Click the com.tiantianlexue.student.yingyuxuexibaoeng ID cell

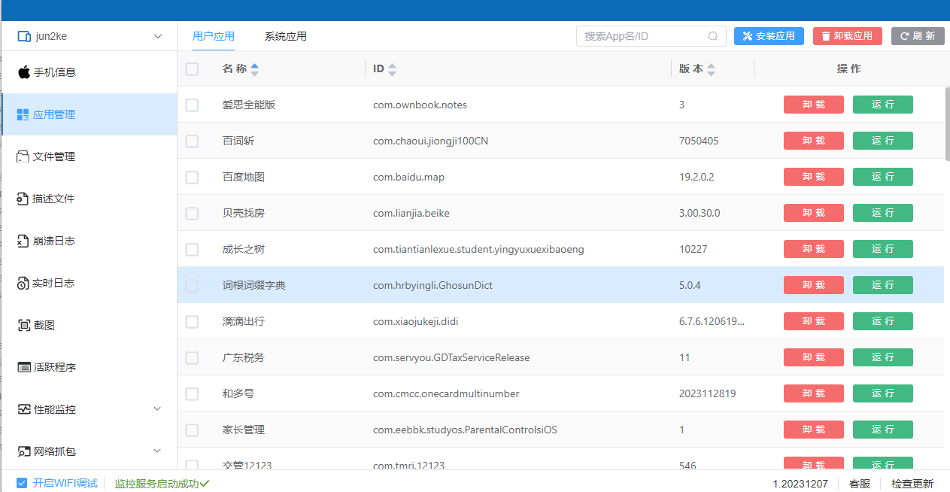pos(478,249)
